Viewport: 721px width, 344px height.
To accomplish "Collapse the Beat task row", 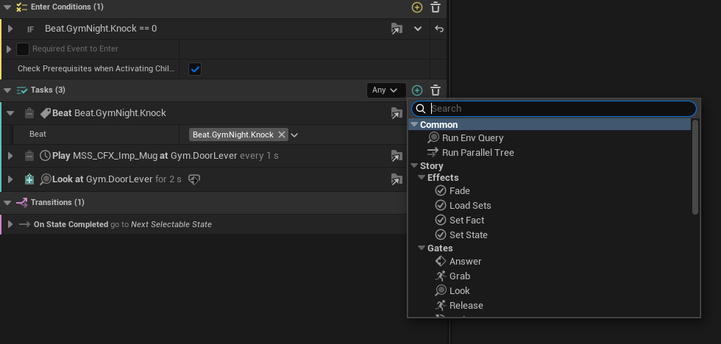I will coord(10,113).
